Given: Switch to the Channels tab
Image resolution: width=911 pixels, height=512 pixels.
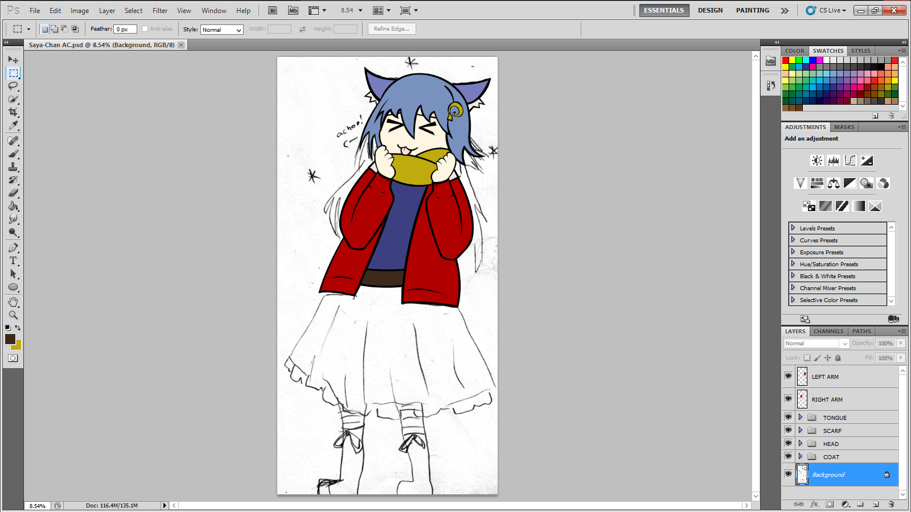Looking at the screenshot, I should 828,331.
